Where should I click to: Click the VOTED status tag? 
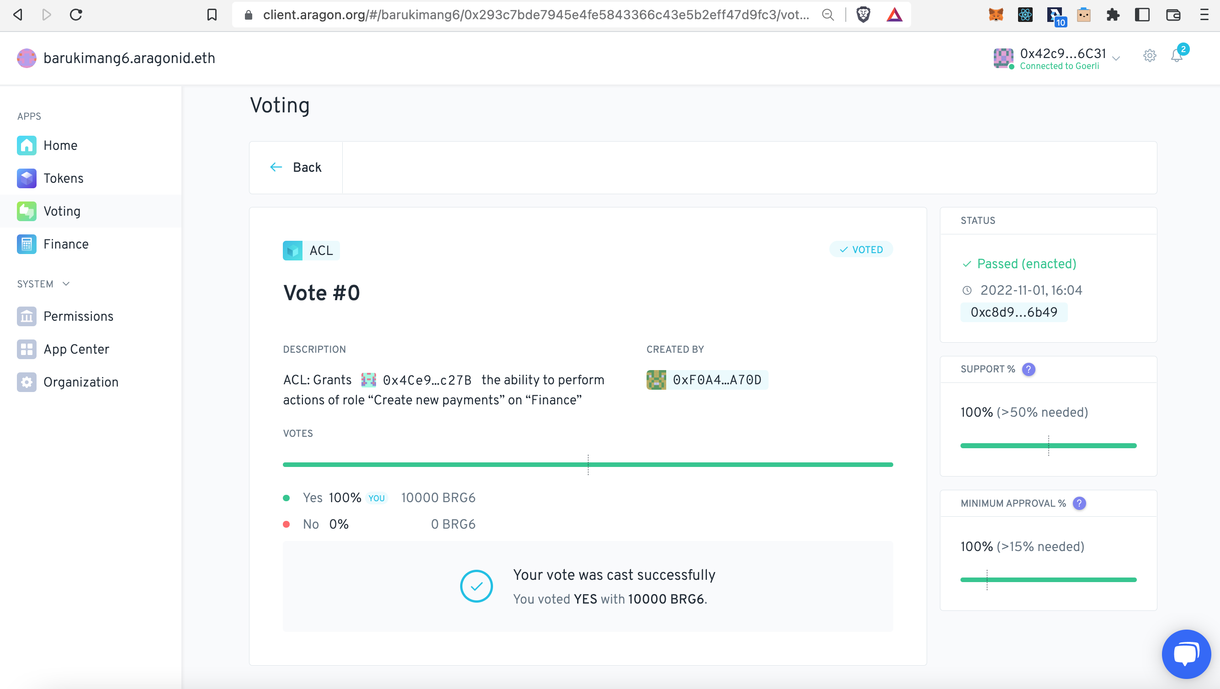(860, 249)
